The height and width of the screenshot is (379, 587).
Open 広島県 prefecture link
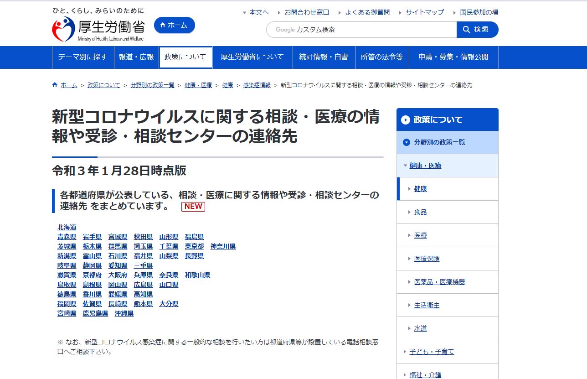click(144, 285)
